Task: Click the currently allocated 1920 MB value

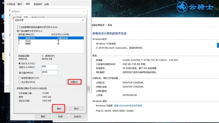Action: click(x=47, y=101)
